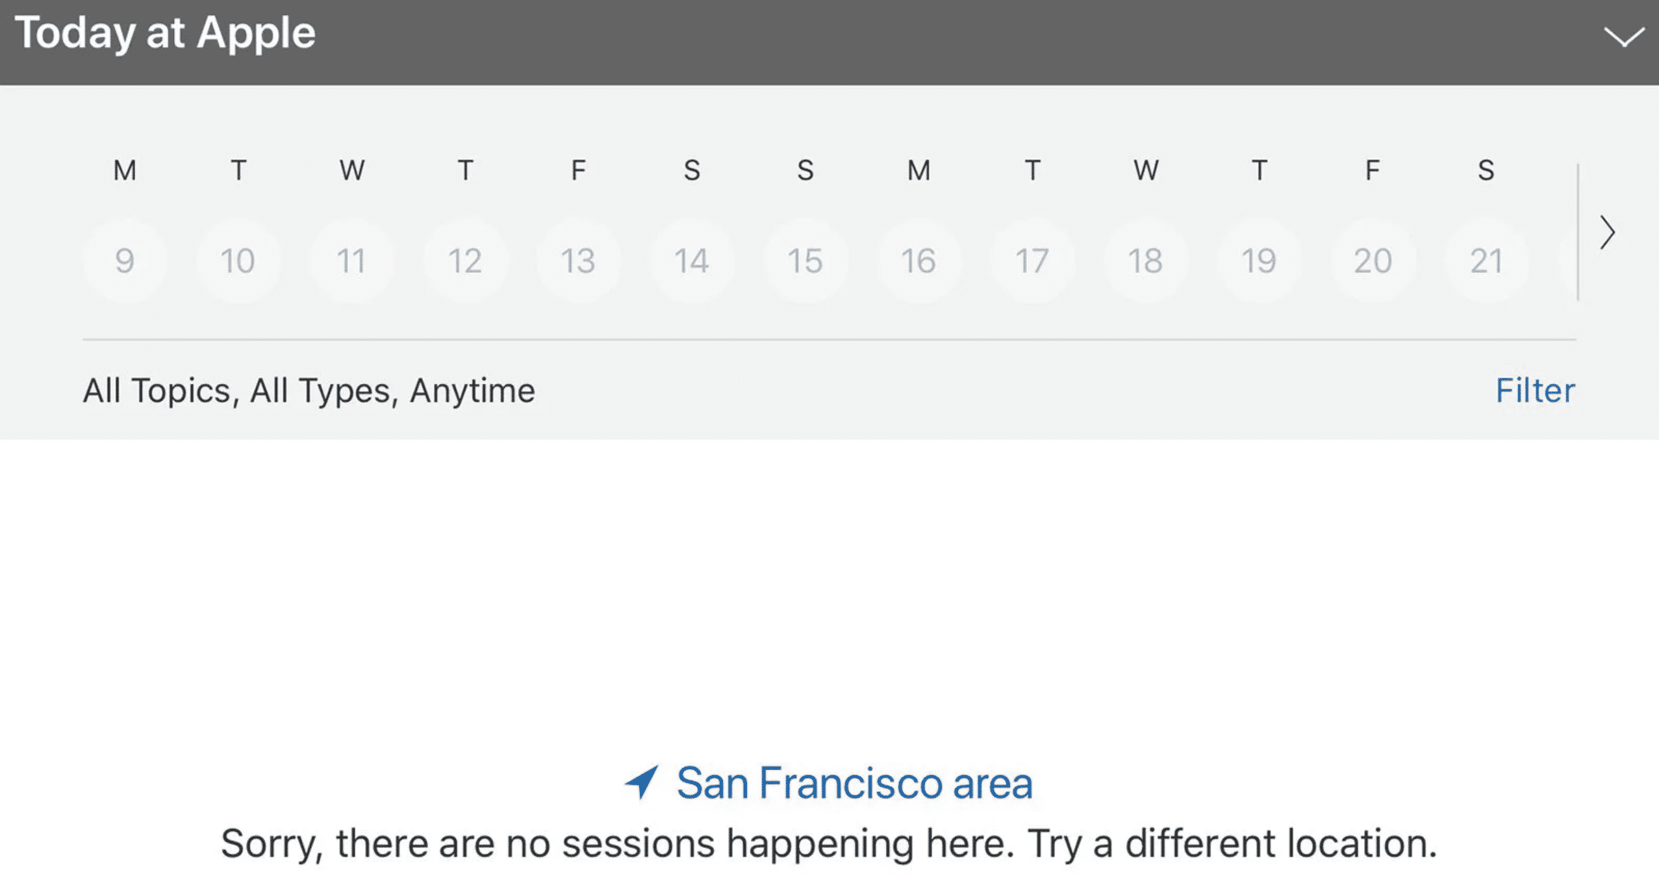
Task: Pick Monday the 16th
Action: tap(918, 261)
